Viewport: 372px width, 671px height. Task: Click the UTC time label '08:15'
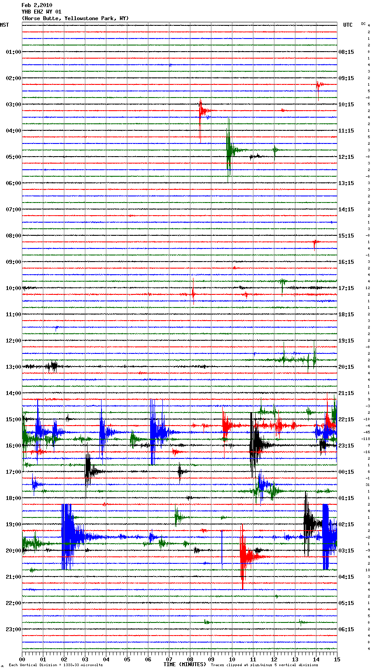coord(346,52)
